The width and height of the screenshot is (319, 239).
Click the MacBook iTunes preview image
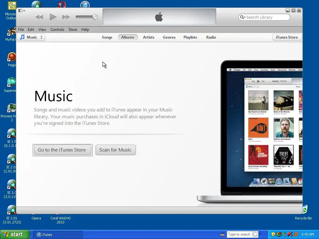[x=250, y=132]
